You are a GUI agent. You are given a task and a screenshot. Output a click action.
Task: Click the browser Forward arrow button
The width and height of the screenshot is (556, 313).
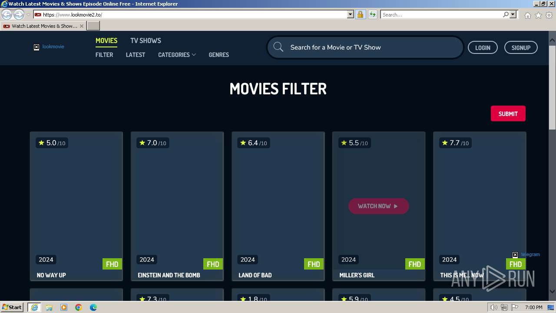click(x=19, y=15)
